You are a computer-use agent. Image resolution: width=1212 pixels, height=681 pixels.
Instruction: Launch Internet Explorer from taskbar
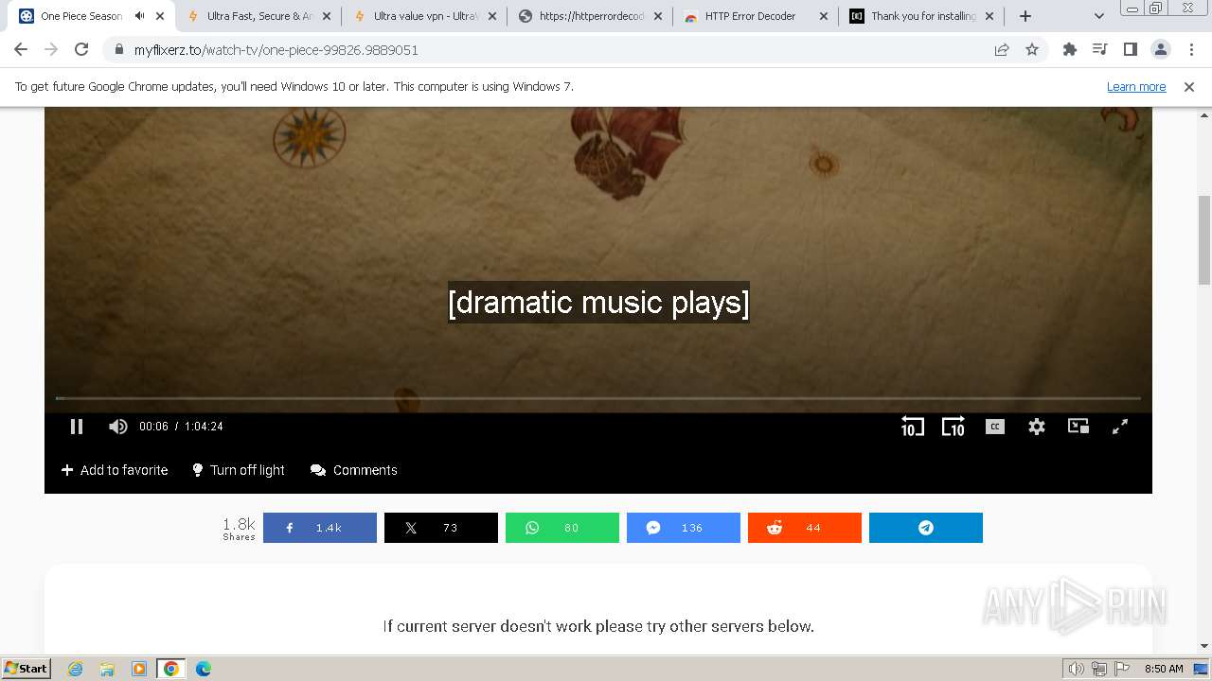(x=76, y=669)
